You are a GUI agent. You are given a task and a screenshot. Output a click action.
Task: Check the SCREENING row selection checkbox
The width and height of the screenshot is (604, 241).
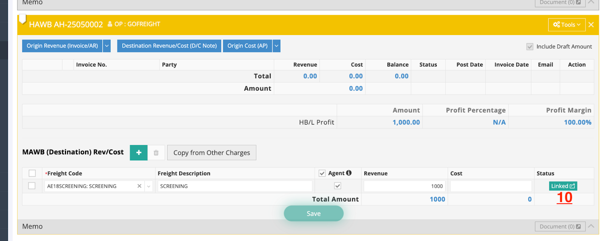tap(32, 186)
